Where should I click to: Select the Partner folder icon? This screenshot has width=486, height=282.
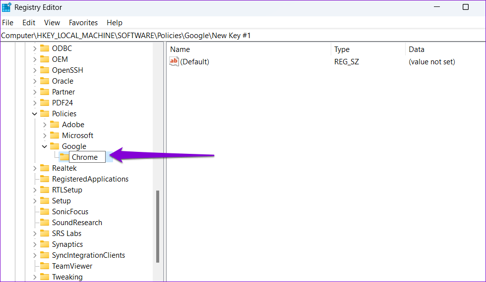point(45,92)
